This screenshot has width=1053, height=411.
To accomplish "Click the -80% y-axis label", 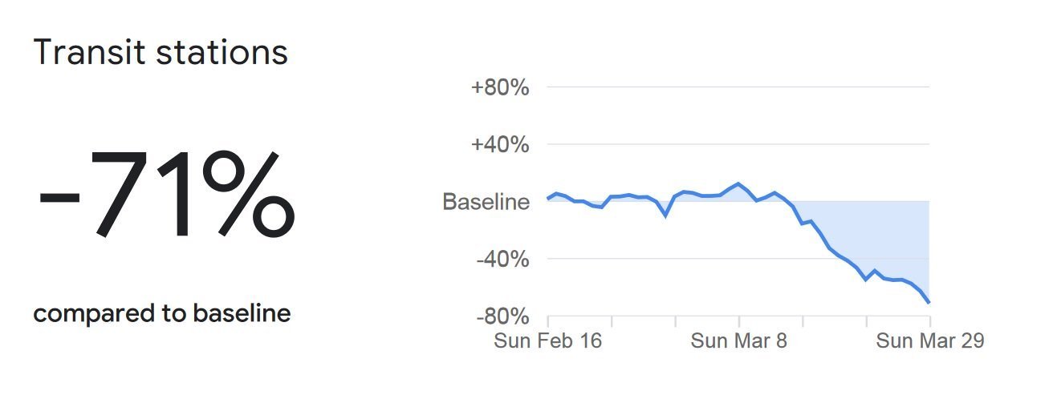I will (502, 317).
